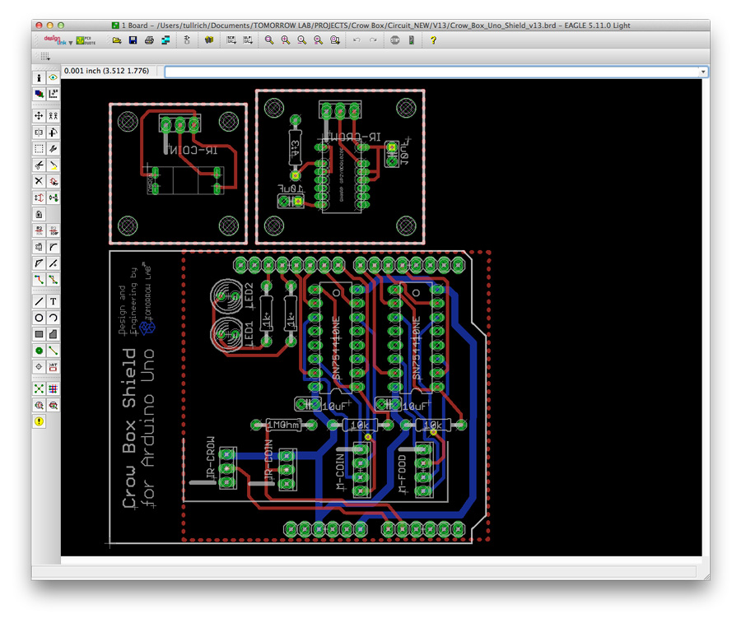Open the PCB Quote tool
The image size is (741, 623).
point(86,40)
